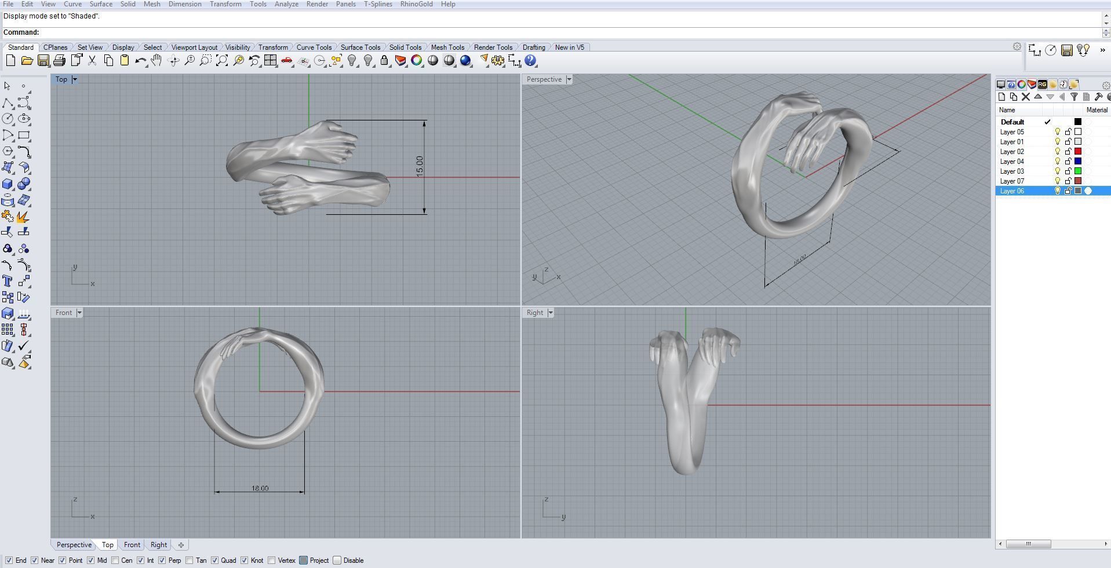Check the Disable osnap checkbox
The height and width of the screenshot is (568, 1111).
(337, 560)
